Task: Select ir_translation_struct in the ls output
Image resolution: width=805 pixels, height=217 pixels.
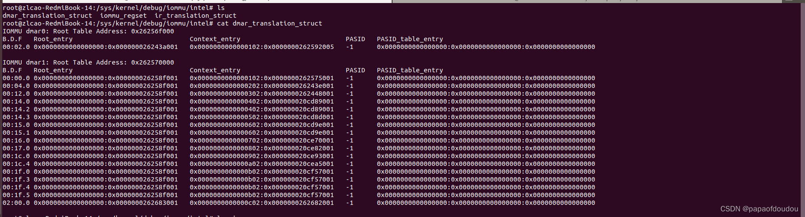Action: click(195, 16)
